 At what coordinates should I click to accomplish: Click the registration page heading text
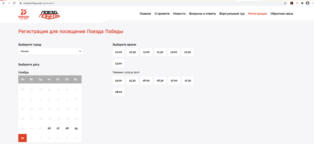[x=71, y=32]
